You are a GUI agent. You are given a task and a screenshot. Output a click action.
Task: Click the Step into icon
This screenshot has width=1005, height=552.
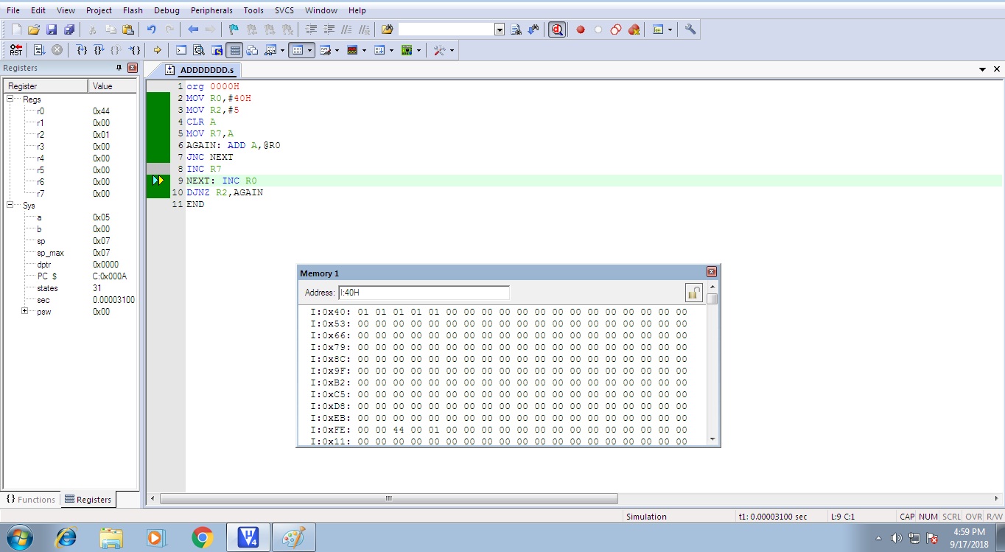82,50
